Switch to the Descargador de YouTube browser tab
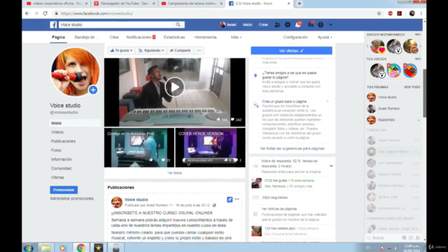 click(125, 3)
